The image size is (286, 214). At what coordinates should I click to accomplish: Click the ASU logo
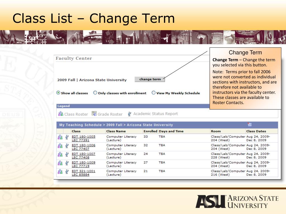[x=237, y=201]
